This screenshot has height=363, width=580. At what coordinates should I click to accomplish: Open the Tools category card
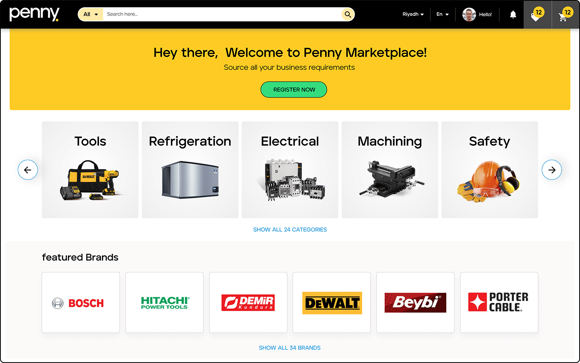90,170
